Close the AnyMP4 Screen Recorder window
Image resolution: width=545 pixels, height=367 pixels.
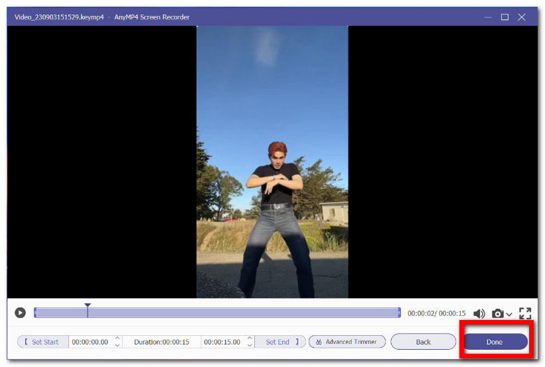[x=521, y=17]
